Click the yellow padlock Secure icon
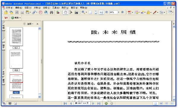 coord(148,12)
